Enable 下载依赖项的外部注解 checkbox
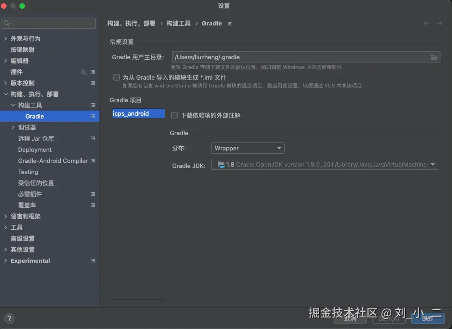 (x=174, y=115)
